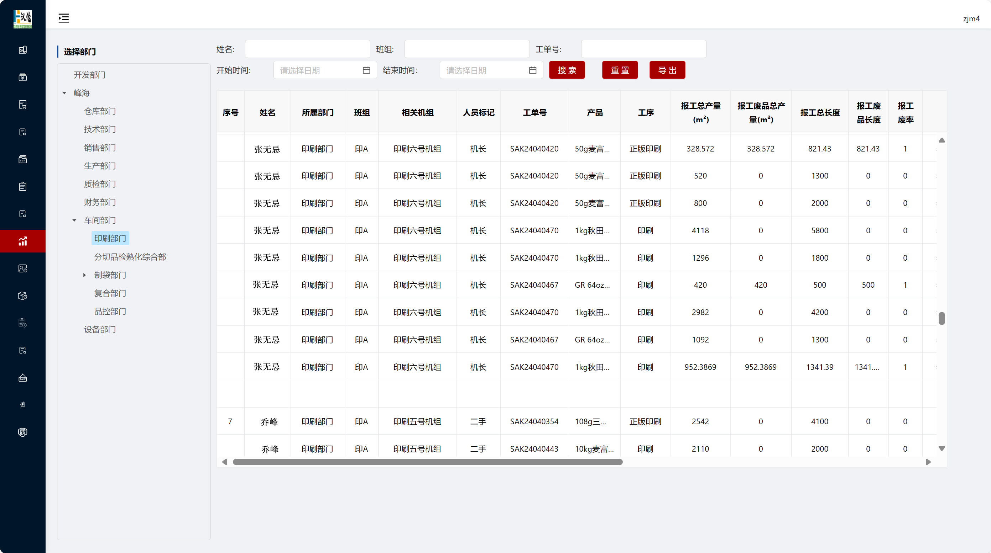Select 技术部门 in the department tree
Viewport: 991px width, 553px height.
[100, 129]
